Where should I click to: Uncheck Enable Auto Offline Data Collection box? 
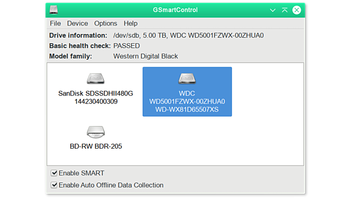[54, 185]
